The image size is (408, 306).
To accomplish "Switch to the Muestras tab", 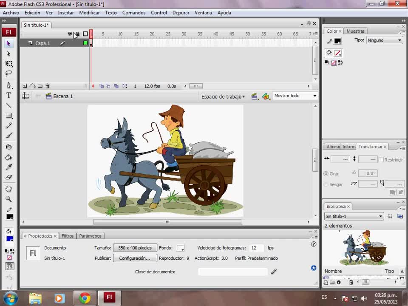I will (355, 31).
